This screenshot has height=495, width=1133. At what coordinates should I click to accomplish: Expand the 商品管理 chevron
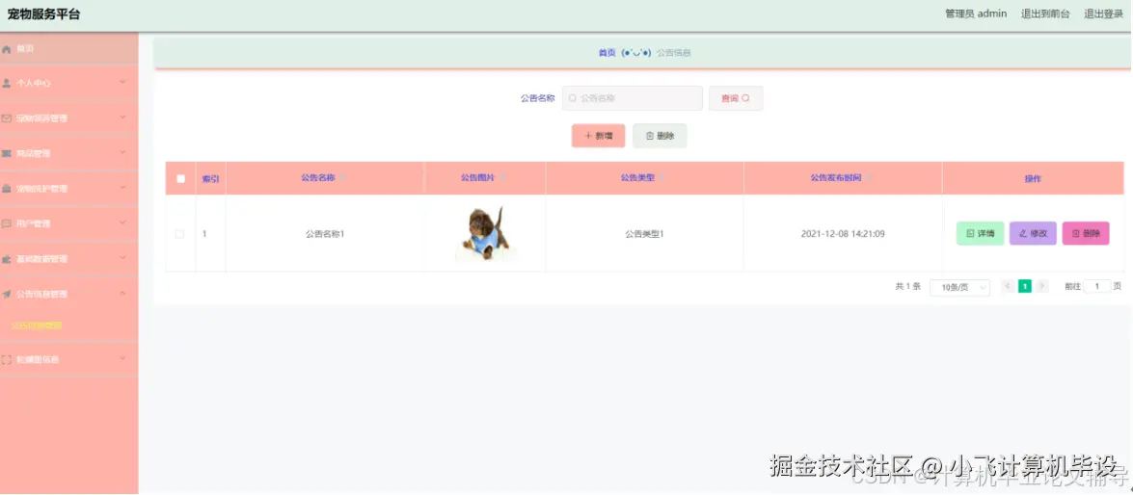pos(122,153)
